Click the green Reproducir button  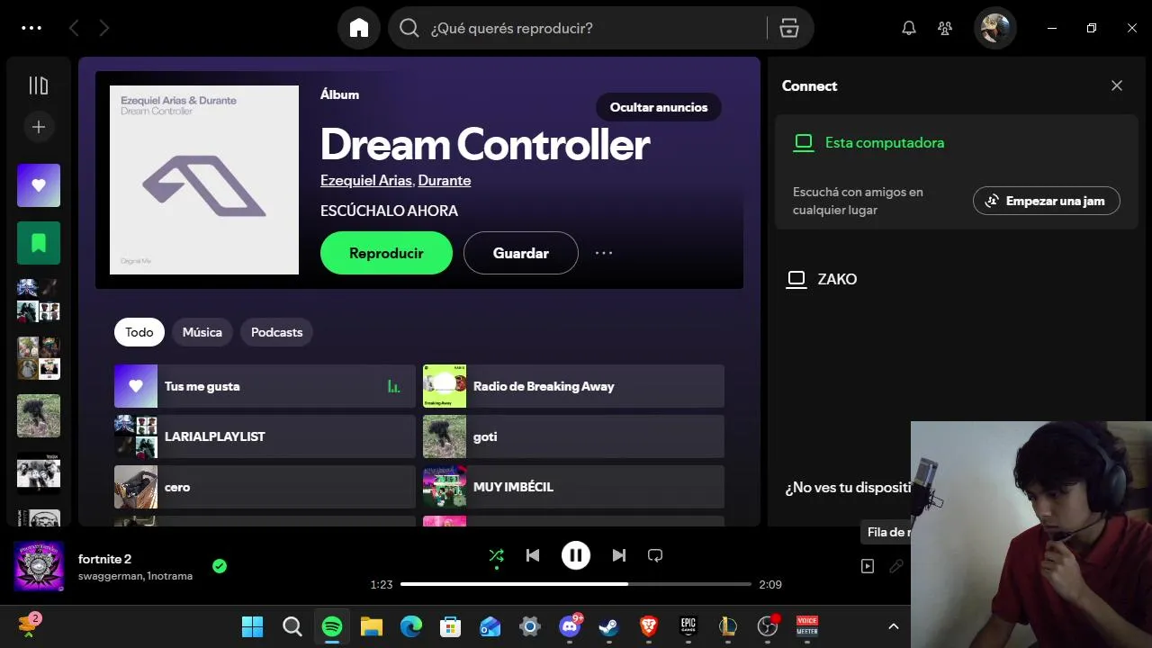[x=386, y=253]
